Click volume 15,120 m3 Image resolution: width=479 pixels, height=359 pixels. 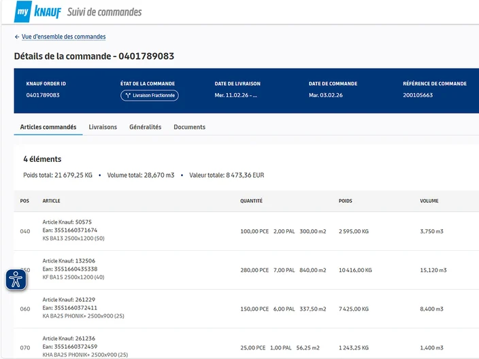[433, 270]
